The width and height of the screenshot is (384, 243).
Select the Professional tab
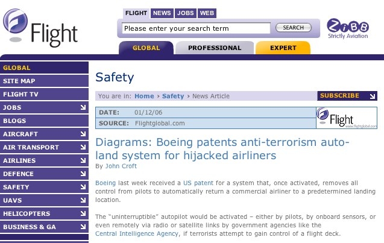[x=215, y=48]
